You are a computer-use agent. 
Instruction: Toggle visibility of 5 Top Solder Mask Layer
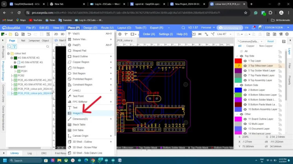pyautogui.click(x=245, y=71)
